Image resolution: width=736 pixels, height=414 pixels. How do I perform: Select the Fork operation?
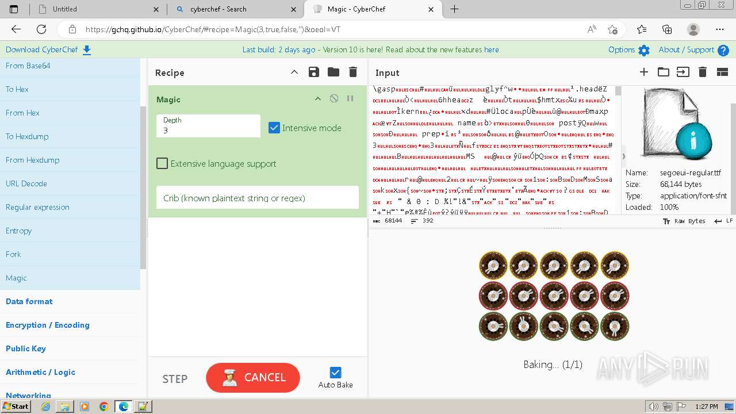[70, 254]
